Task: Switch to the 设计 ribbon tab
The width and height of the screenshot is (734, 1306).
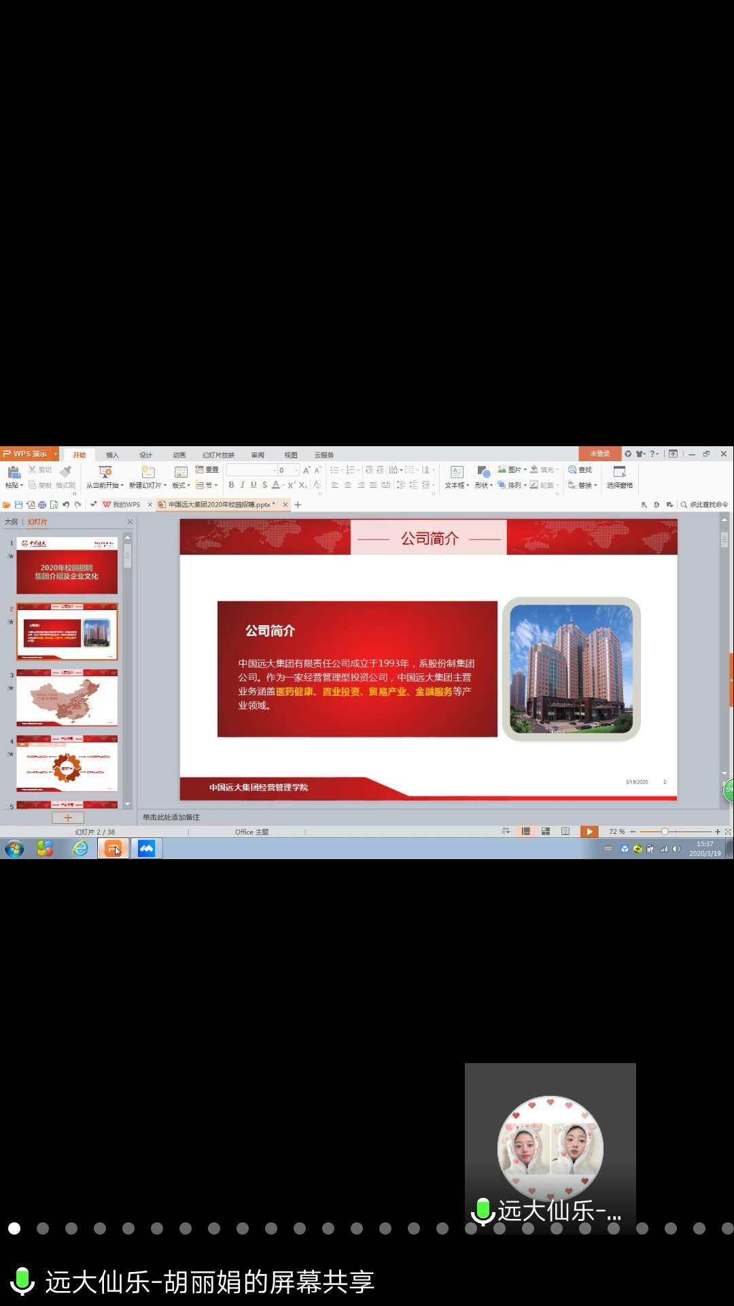Action: [145, 454]
